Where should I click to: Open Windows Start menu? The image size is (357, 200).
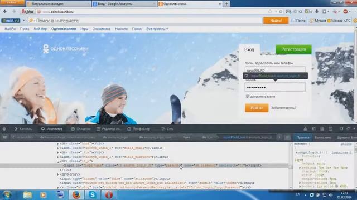coord(7,195)
